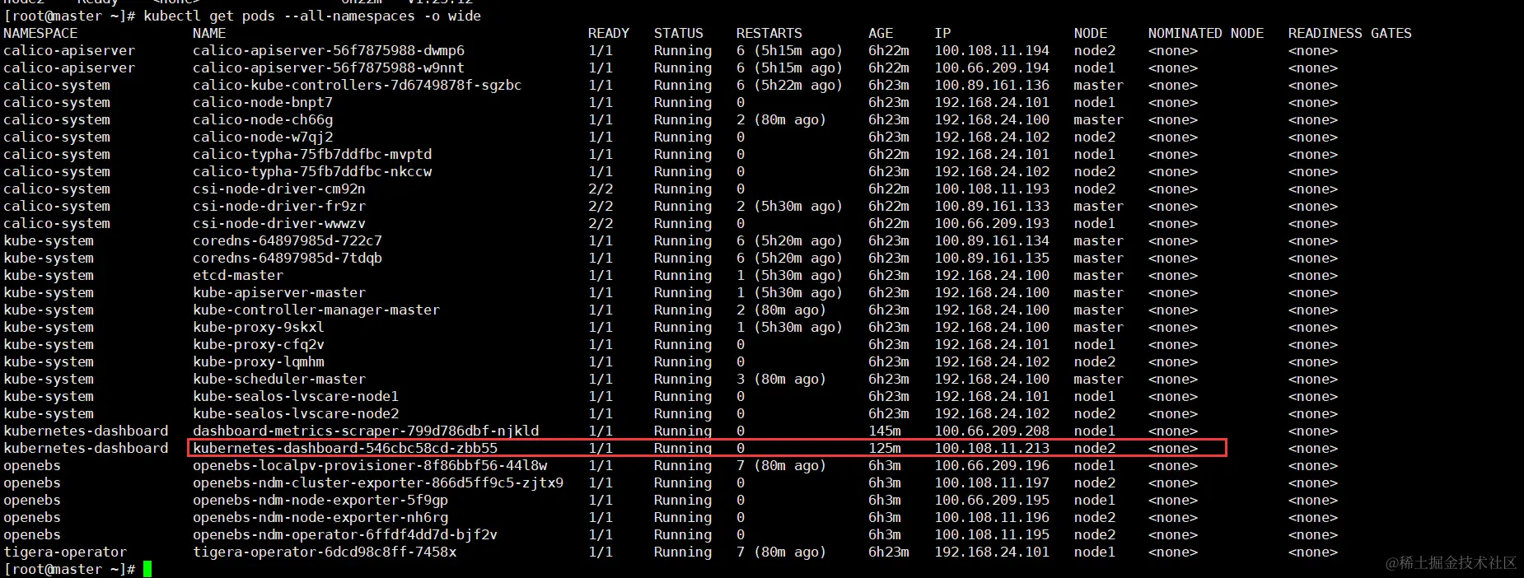Click the NAMESPACE column header
This screenshot has width=1524, height=578.
coord(40,33)
